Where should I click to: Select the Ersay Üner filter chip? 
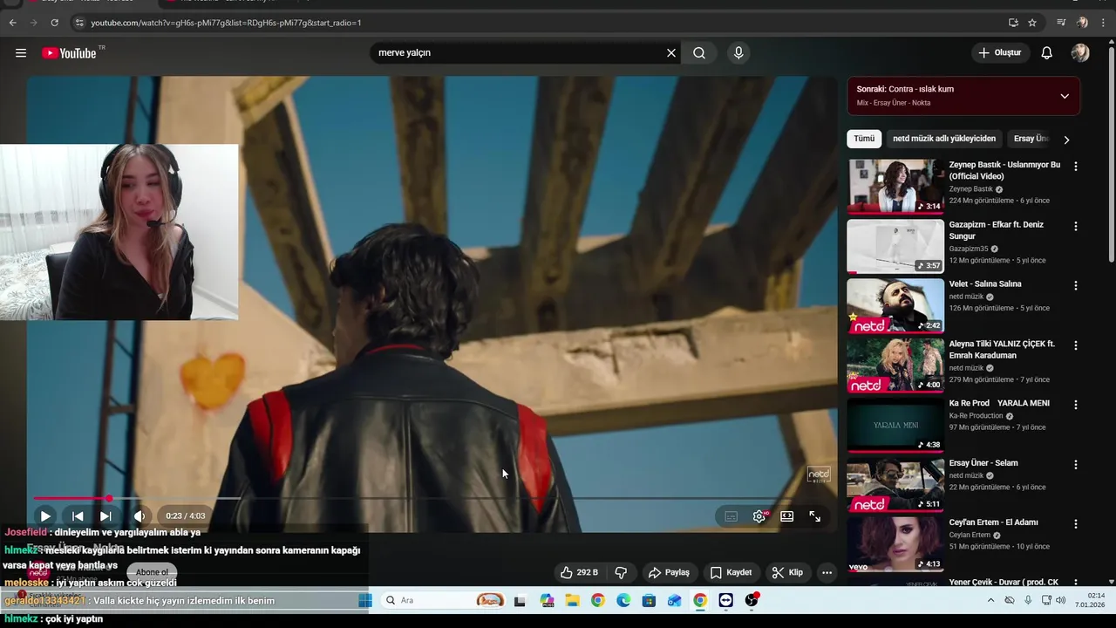pyautogui.click(x=1030, y=139)
